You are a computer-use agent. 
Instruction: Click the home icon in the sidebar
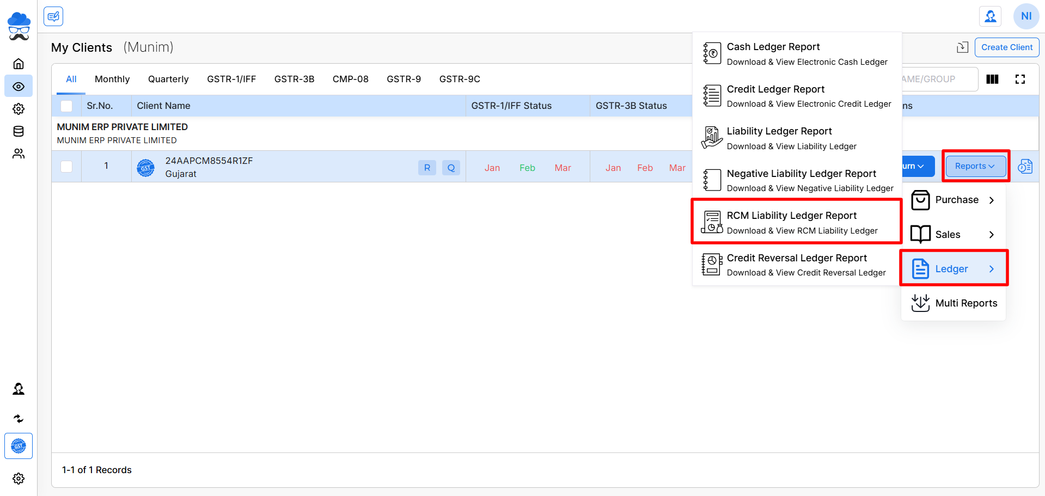click(19, 64)
